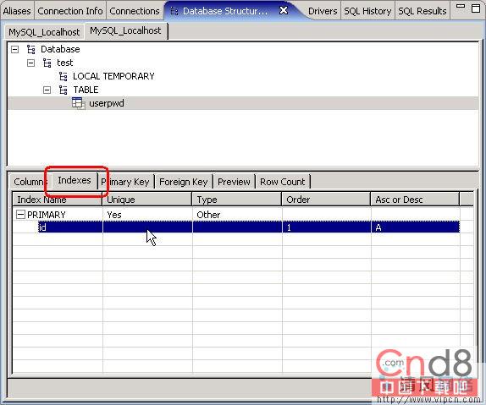Image resolution: width=486 pixels, height=405 pixels.
Task: Maximize the view panel
Action: click(x=476, y=8)
